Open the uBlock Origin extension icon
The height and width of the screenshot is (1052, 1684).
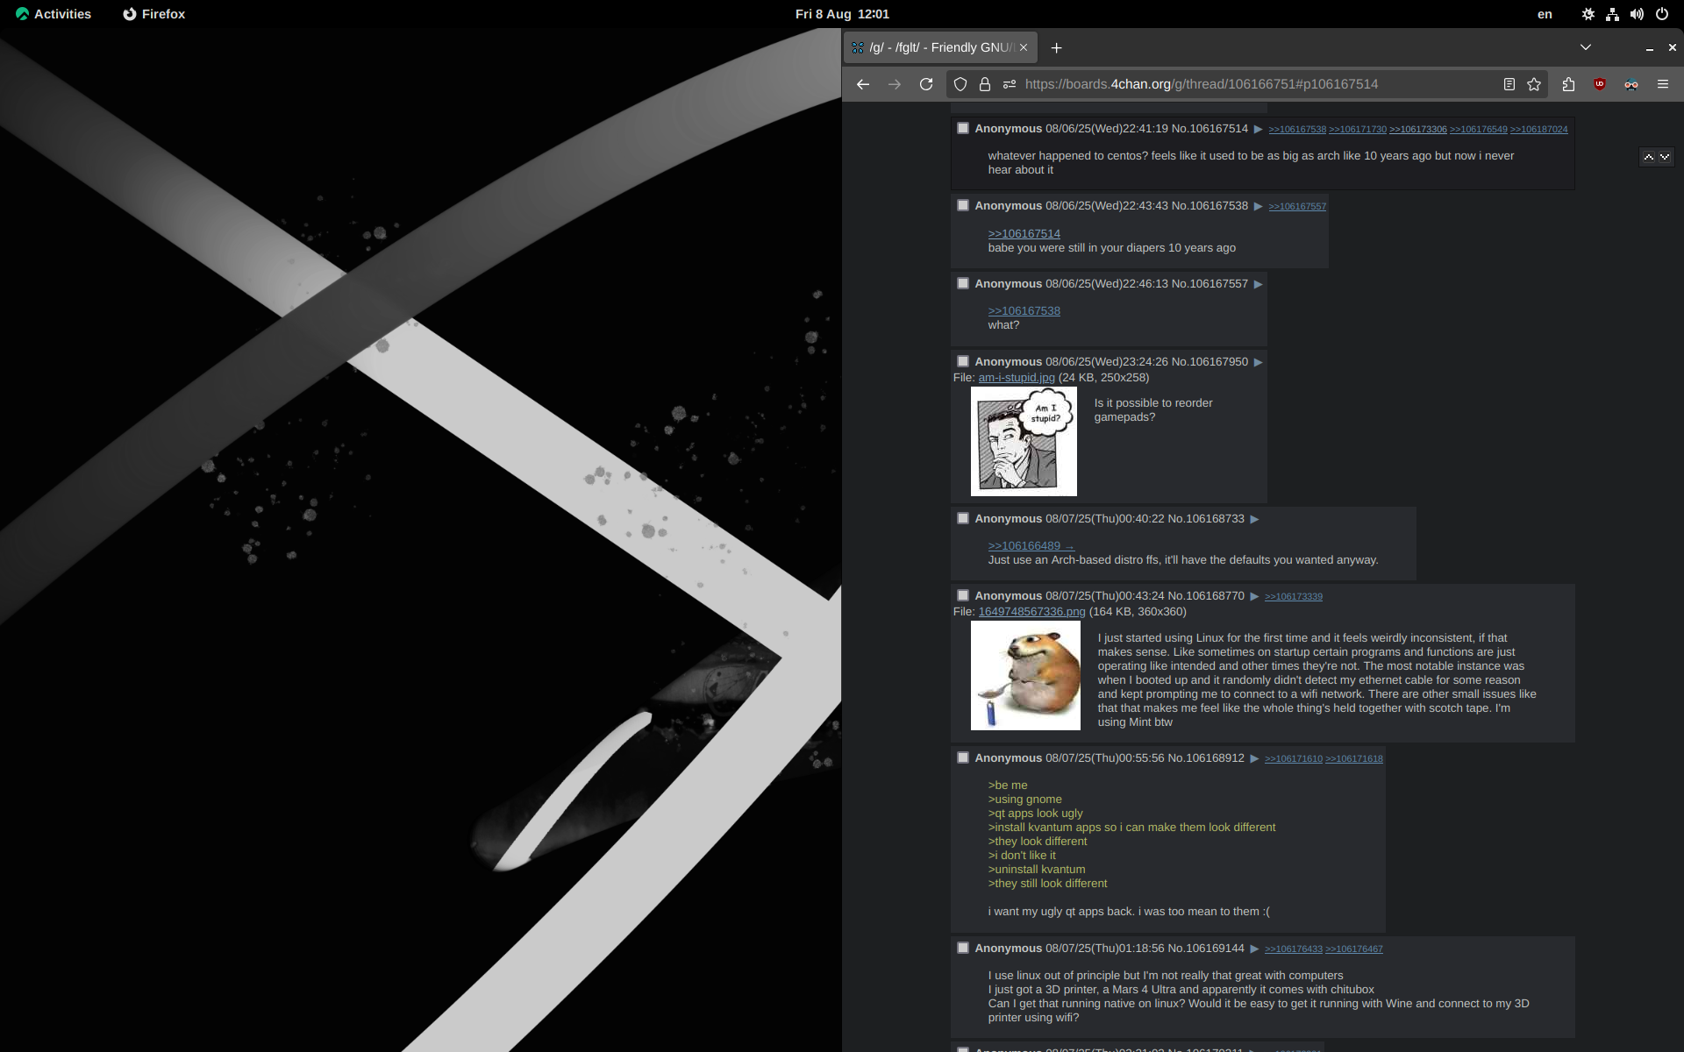1600,84
